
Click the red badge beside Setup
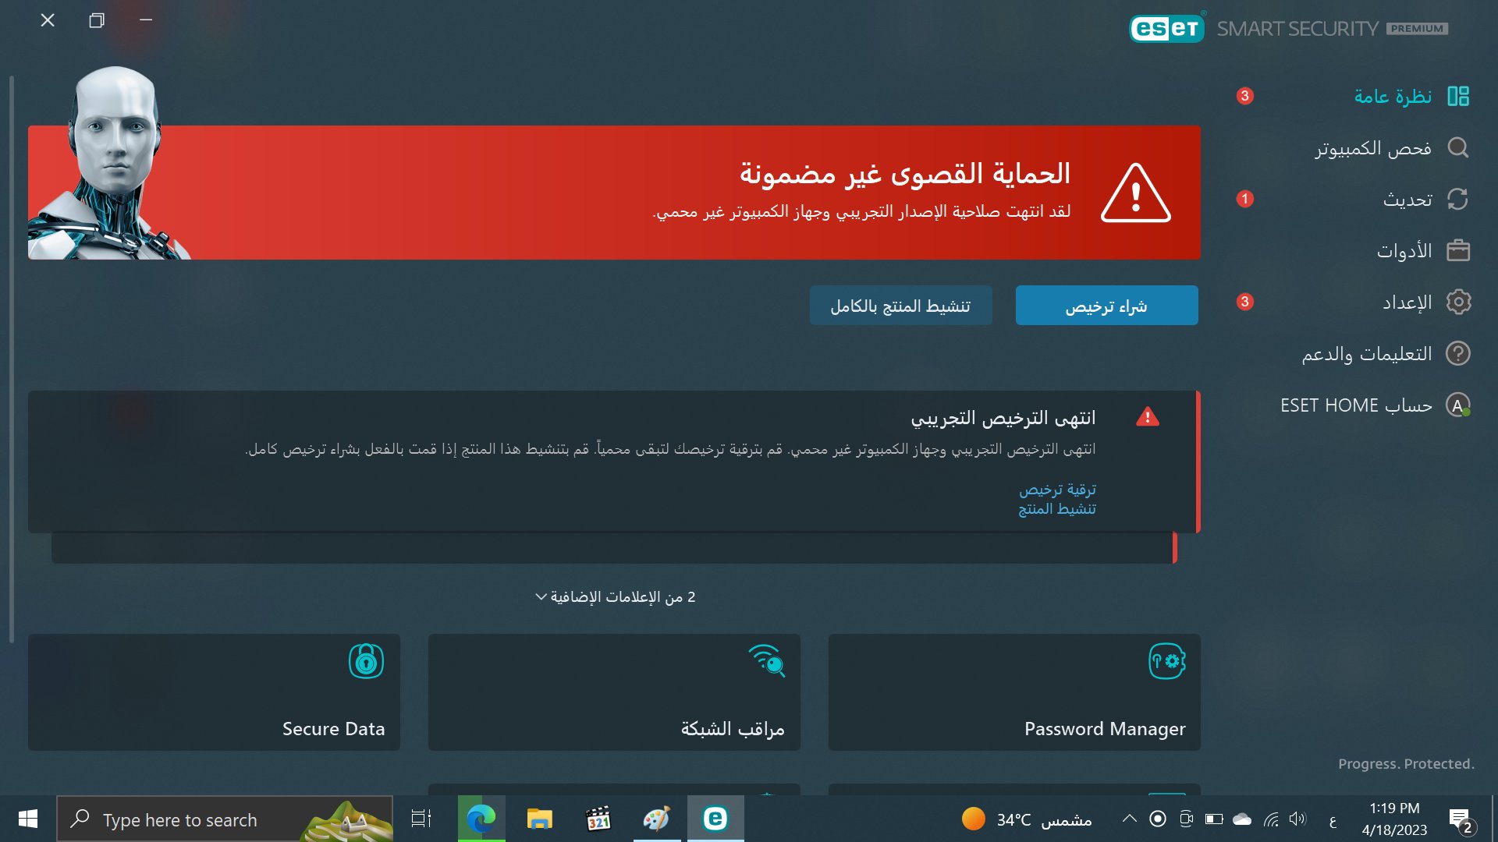[1245, 302]
